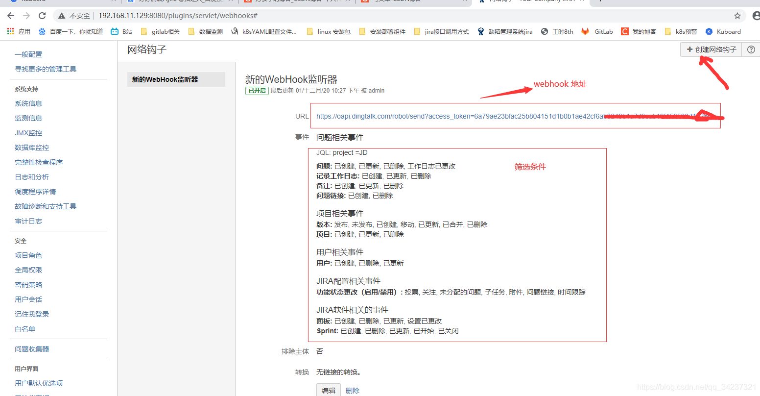Open 一般配置 in sidebar

click(28, 54)
